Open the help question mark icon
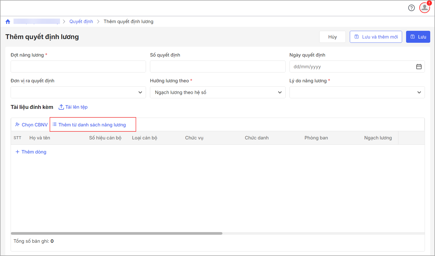Viewport: 435px width, 256px height. [411, 8]
